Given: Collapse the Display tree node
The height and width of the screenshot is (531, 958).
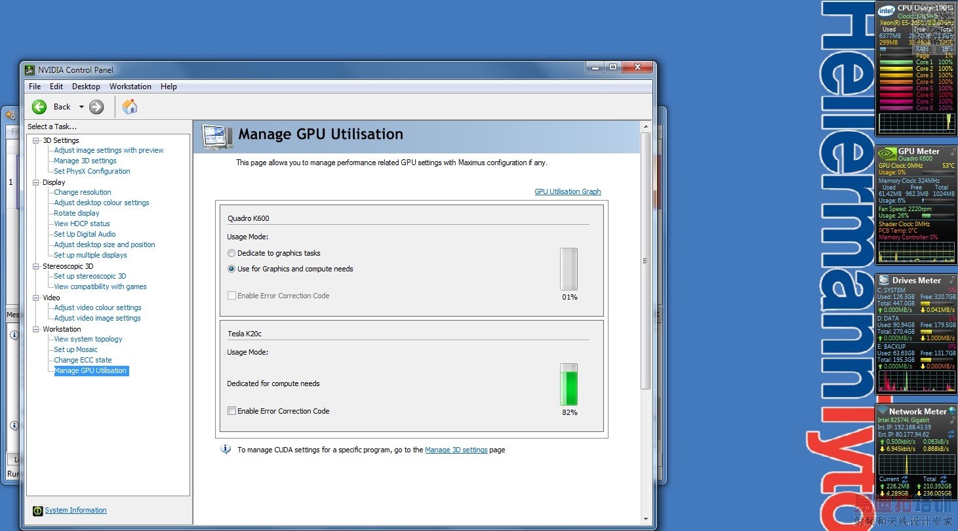Looking at the screenshot, I should [36, 182].
